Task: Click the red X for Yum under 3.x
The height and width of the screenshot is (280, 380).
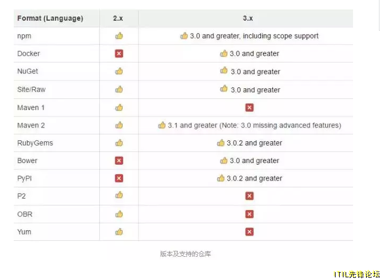Action: point(249,232)
